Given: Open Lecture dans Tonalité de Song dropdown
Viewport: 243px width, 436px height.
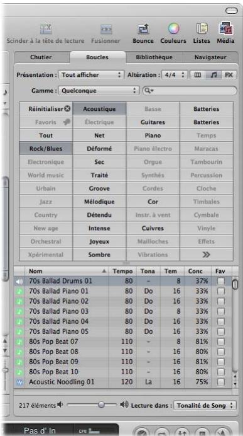Looking at the screenshot, I should pyautogui.click(x=205, y=405).
